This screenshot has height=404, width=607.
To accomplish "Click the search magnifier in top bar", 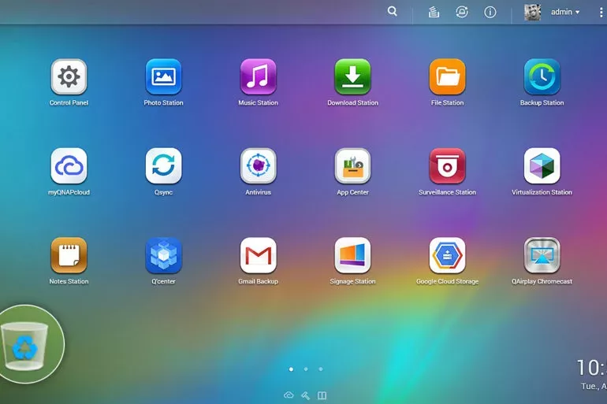I will [393, 12].
